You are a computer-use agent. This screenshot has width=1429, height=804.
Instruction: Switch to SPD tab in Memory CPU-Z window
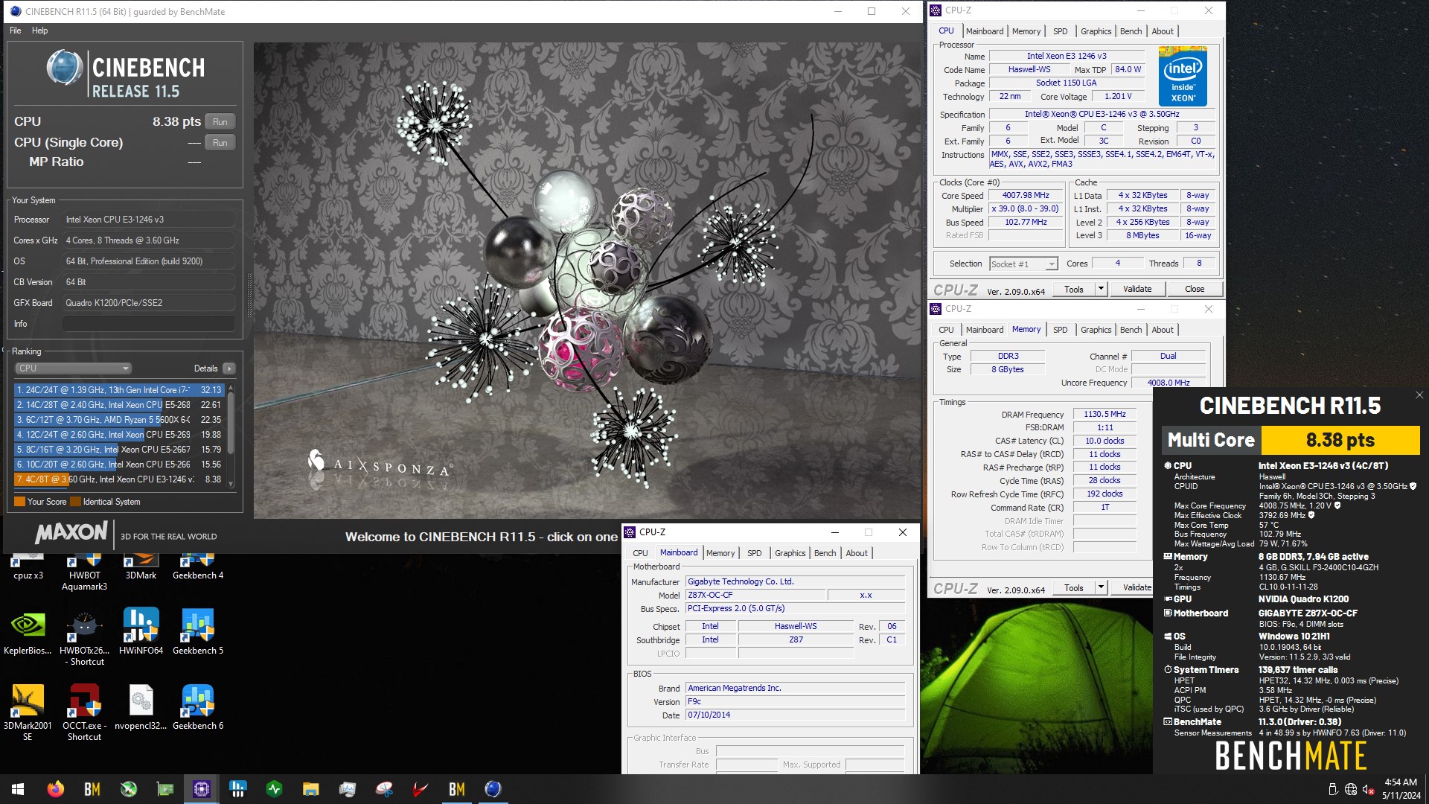pyautogui.click(x=1060, y=330)
